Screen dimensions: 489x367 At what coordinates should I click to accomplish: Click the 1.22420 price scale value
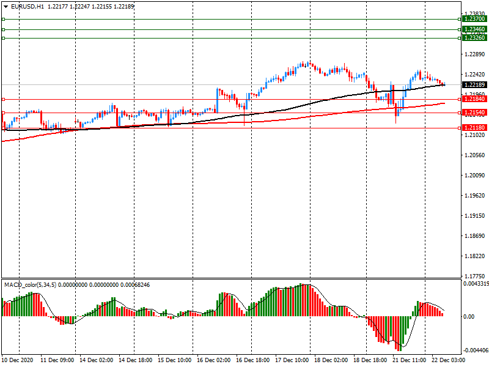coord(475,75)
